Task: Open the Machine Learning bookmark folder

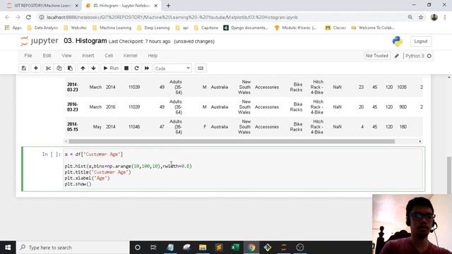Action: pyautogui.click(x=112, y=28)
